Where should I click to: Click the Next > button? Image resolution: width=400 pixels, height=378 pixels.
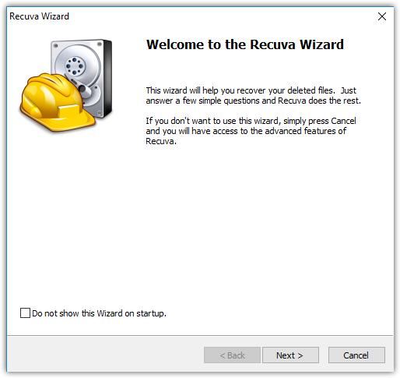[x=290, y=355]
